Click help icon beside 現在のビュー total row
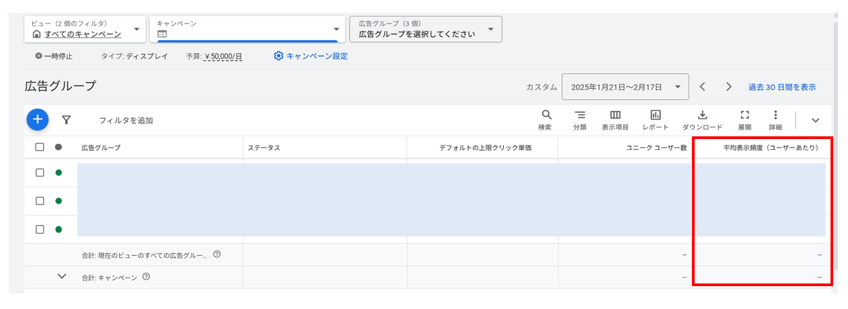 click(217, 255)
